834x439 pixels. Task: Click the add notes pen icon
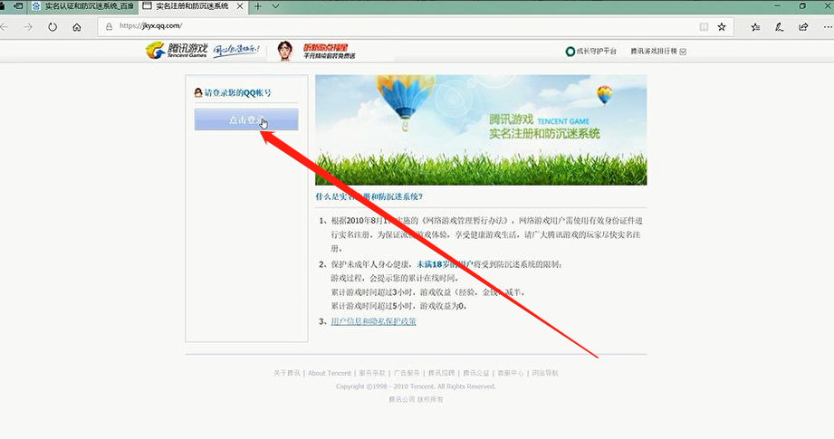780,26
